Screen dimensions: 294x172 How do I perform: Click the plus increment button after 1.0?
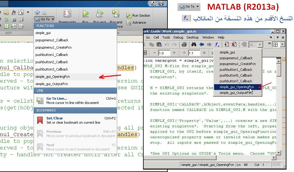click(174, 53)
